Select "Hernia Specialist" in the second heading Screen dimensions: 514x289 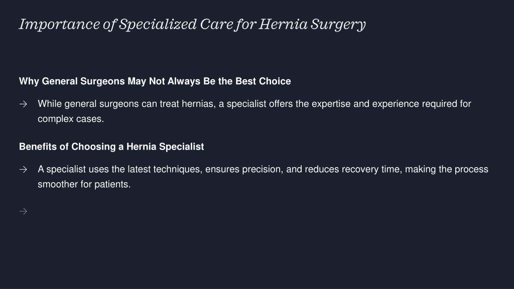point(165,147)
